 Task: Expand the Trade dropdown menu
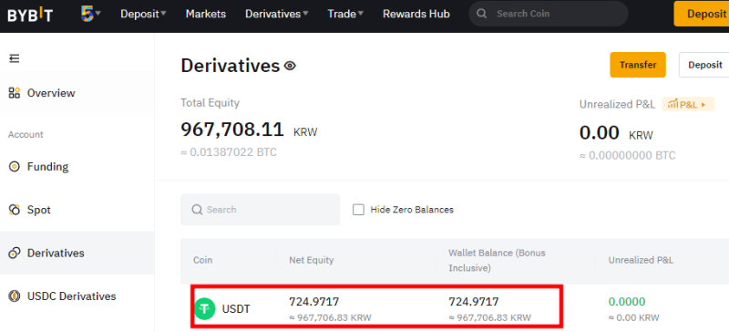tap(345, 14)
